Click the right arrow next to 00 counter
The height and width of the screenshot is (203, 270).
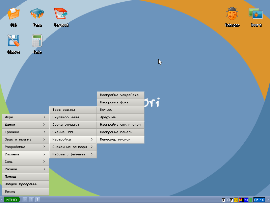(232, 200)
